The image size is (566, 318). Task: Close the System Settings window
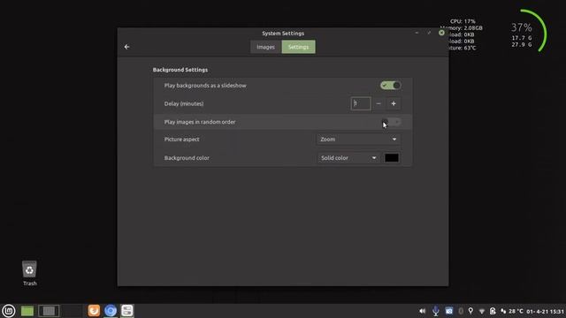[x=441, y=33]
